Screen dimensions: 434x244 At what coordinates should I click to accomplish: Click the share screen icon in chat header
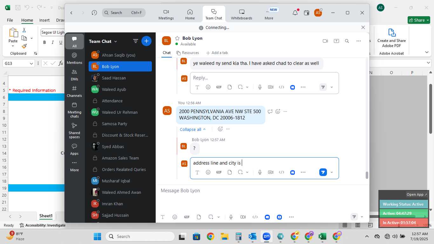pos(336,41)
